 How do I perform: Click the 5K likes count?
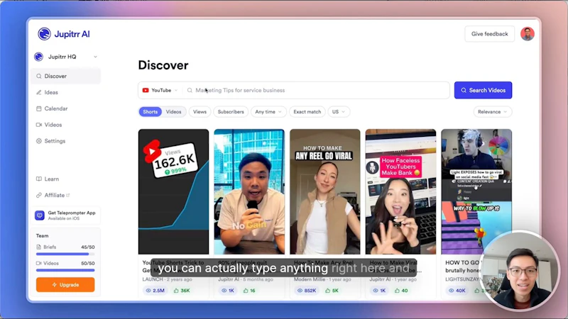[332, 291]
